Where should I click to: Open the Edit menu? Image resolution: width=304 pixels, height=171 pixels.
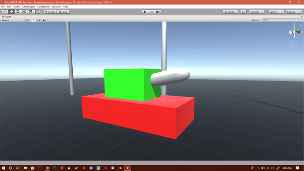coord(9,7)
